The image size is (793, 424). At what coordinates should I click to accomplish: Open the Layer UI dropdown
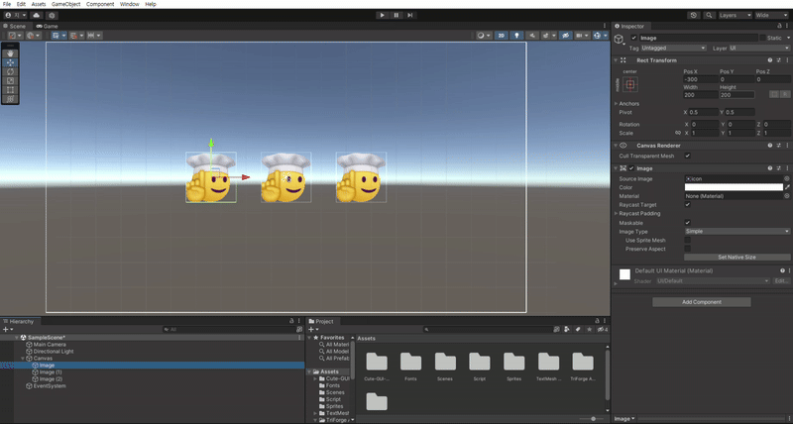(x=759, y=48)
